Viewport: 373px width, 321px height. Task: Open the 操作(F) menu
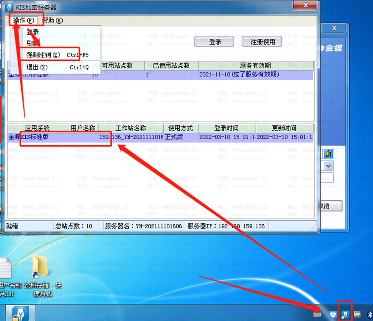(24, 20)
